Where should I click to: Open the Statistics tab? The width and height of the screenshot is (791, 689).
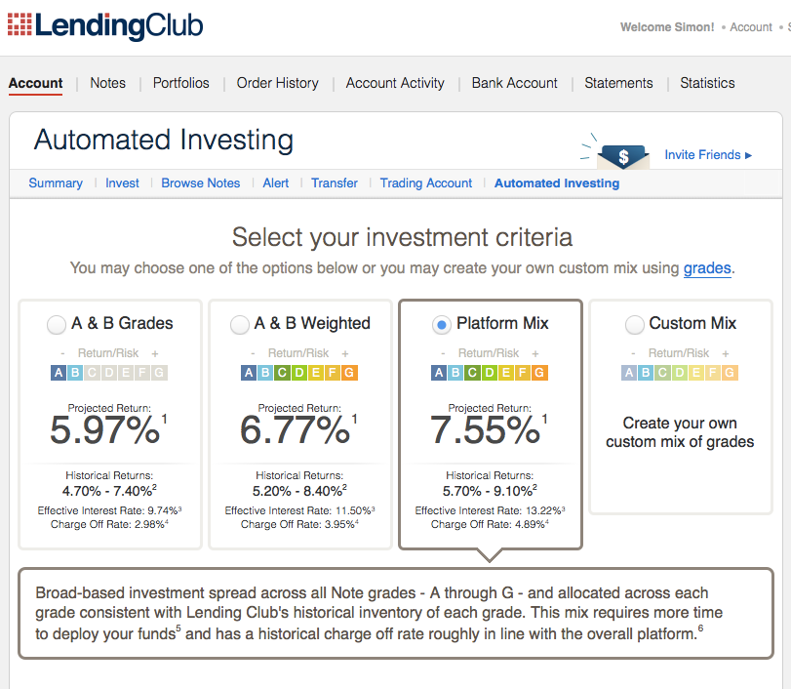(x=707, y=83)
